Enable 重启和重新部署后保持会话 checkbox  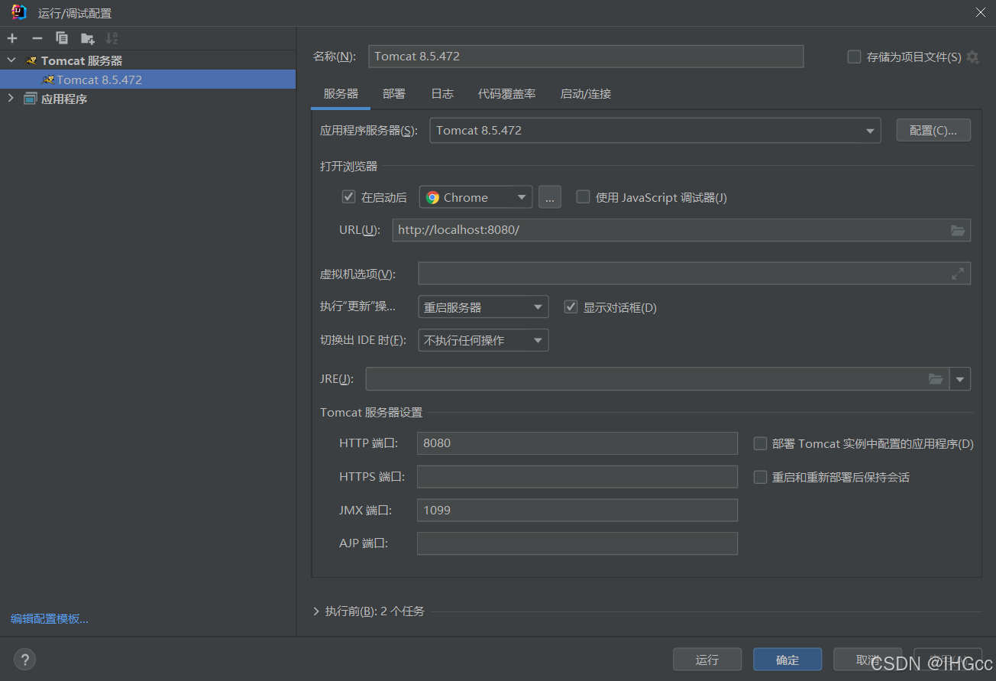point(760,477)
